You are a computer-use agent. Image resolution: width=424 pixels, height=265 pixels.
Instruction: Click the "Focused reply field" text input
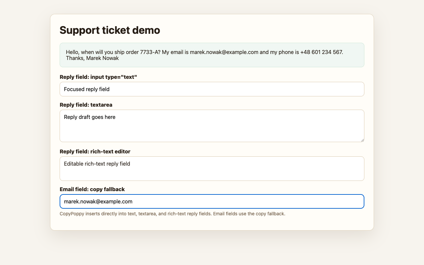coord(212,89)
